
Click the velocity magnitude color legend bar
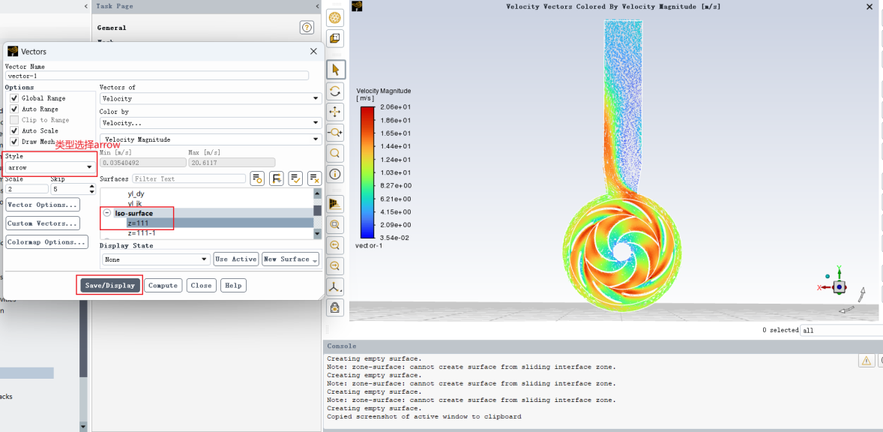367,172
